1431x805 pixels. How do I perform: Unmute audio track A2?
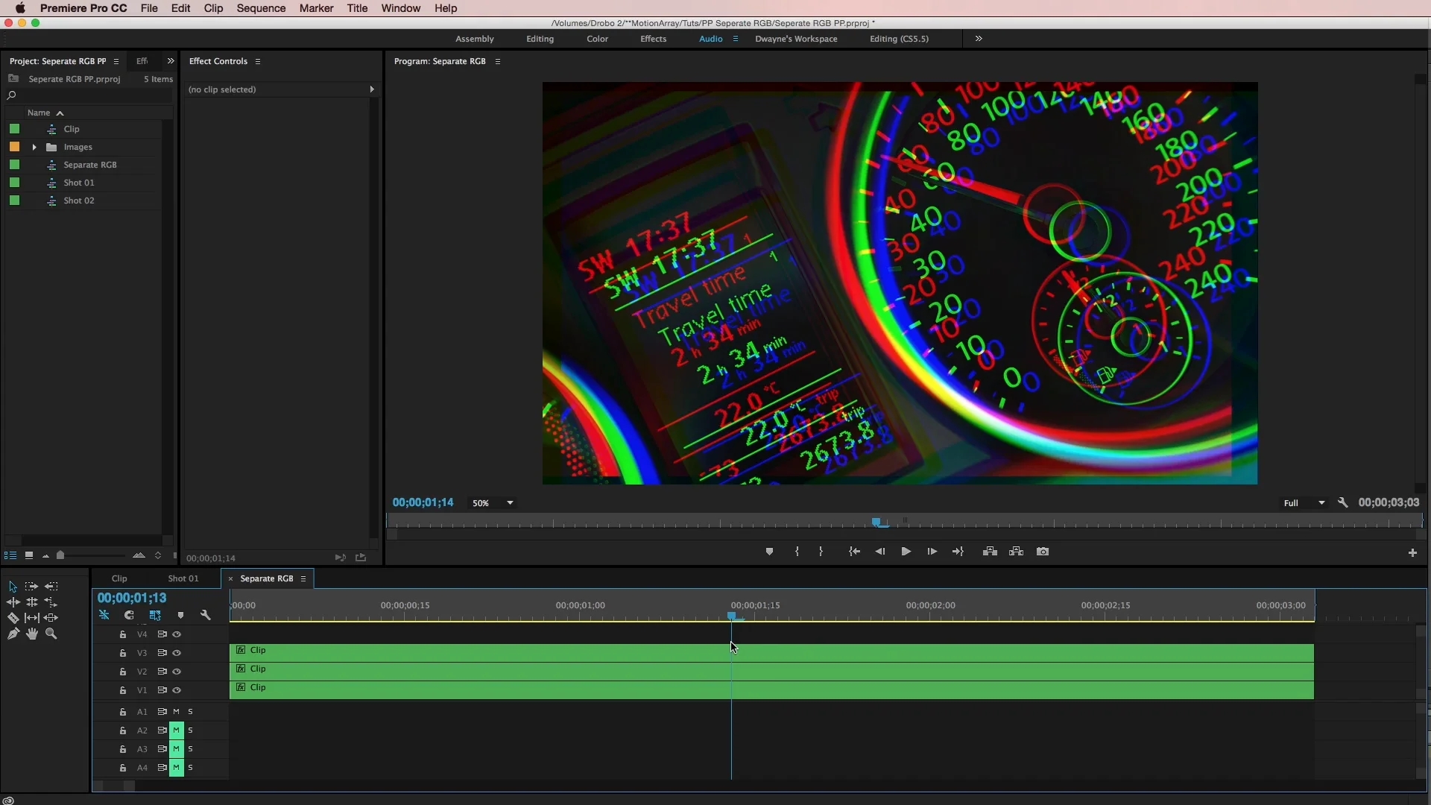click(x=177, y=730)
